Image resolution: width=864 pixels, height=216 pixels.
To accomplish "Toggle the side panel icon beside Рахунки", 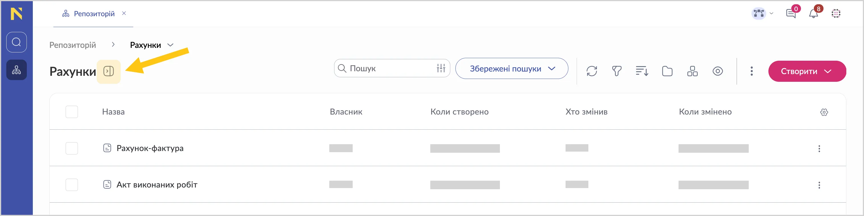I will [109, 71].
